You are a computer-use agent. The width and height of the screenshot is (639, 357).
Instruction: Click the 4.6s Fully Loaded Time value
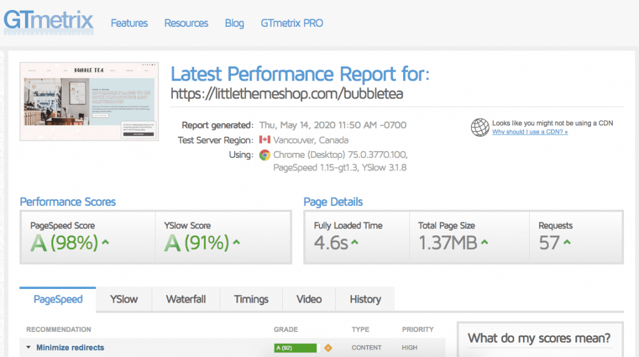(x=331, y=243)
